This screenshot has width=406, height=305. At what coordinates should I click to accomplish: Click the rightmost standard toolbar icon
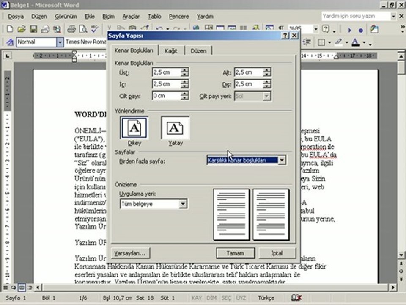click(x=374, y=29)
